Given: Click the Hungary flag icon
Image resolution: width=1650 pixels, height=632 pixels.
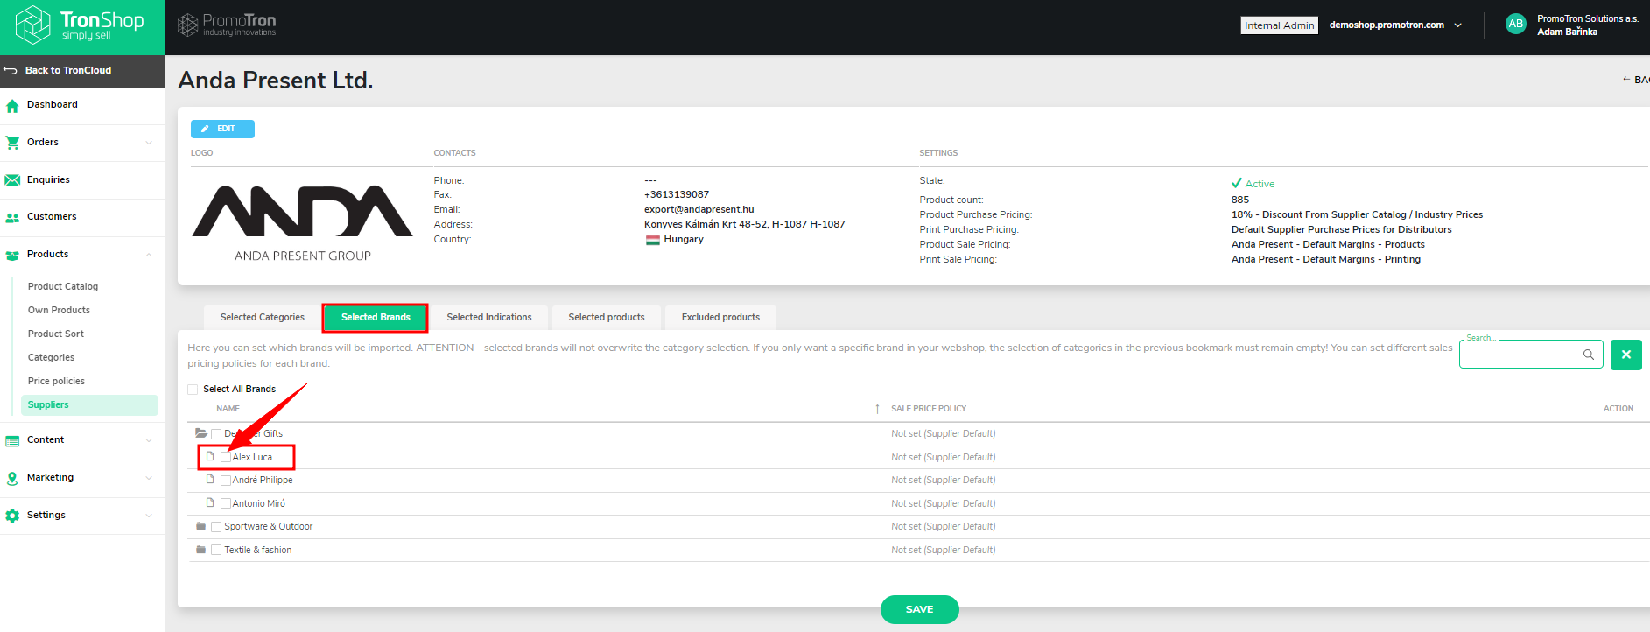Looking at the screenshot, I should pos(653,240).
